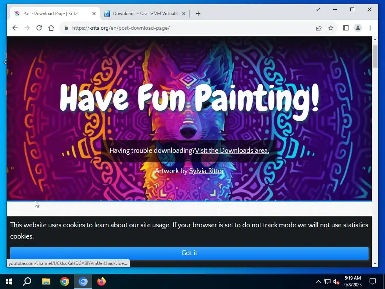Viewport: 385px width, 289px height.
Task: Minimize the browser window
Action: coord(335,9)
